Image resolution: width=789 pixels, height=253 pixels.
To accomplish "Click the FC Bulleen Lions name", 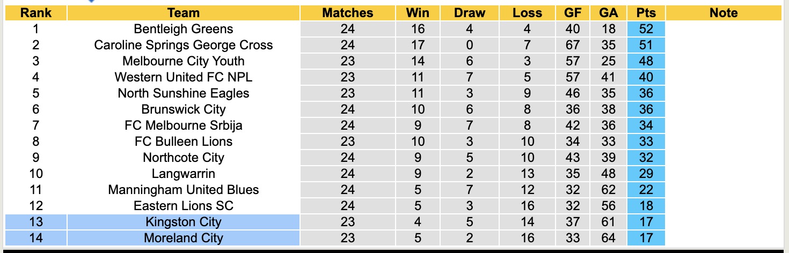I will [183, 142].
